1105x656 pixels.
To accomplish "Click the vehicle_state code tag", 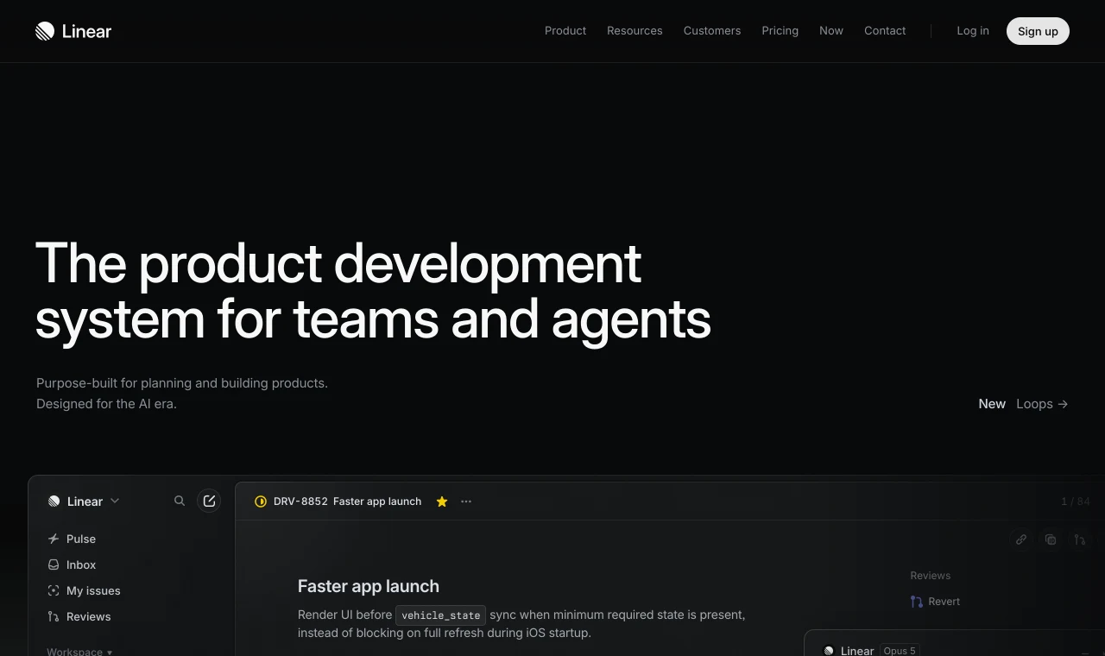I will click(x=441, y=615).
